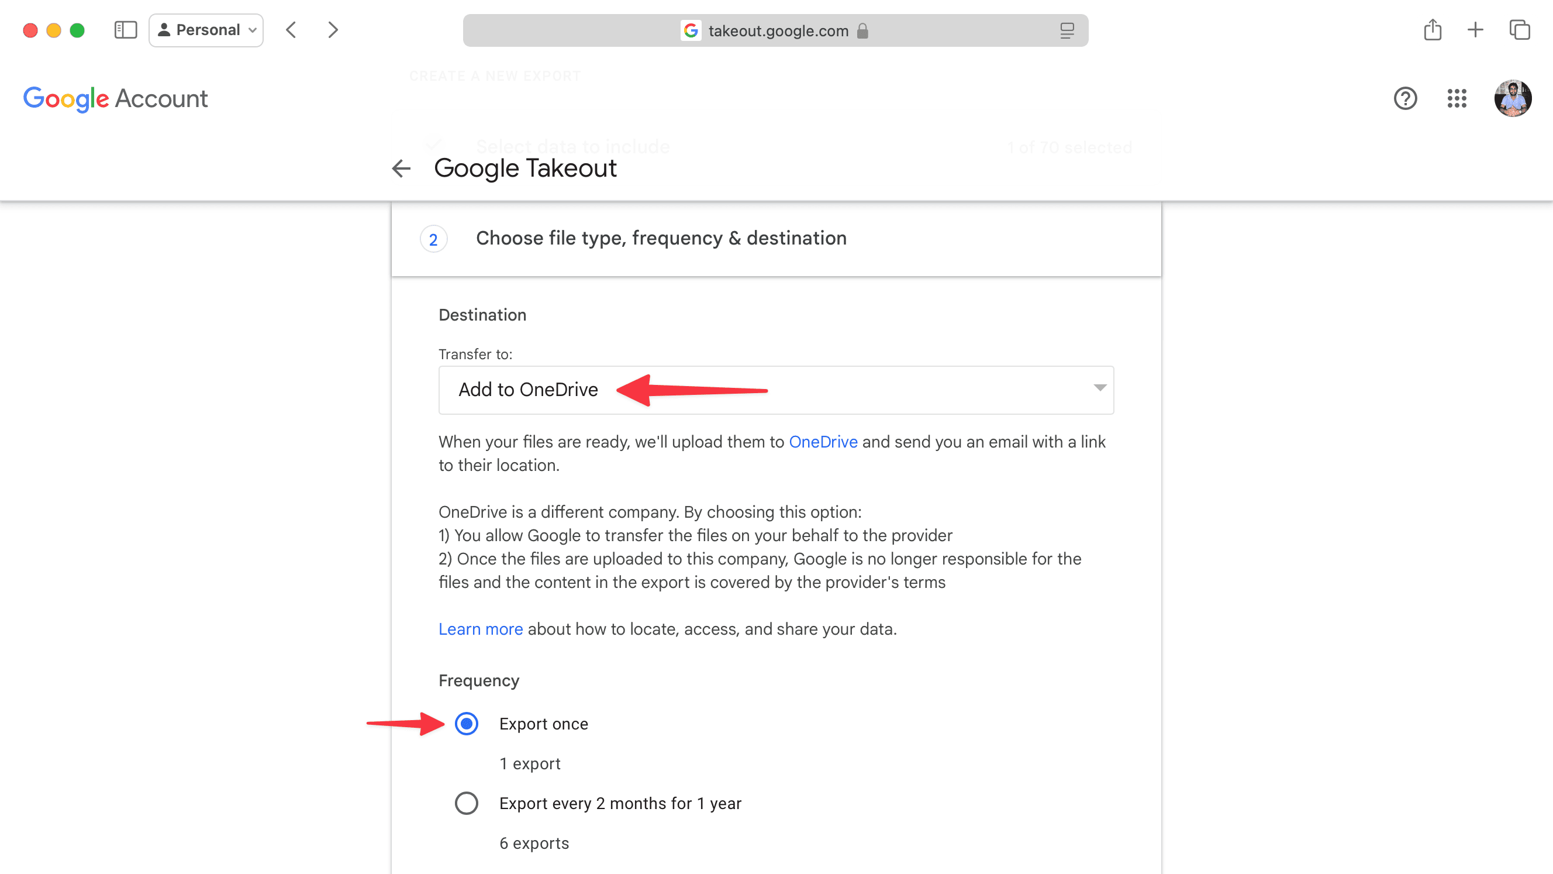Click the OneDrive hyperlink in description
Image resolution: width=1553 pixels, height=874 pixels.
pyautogui.click(x=822, y=442)
